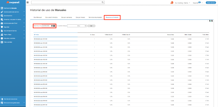
Task: Click the Soporte notification badge
Action: tap(199, 2)
